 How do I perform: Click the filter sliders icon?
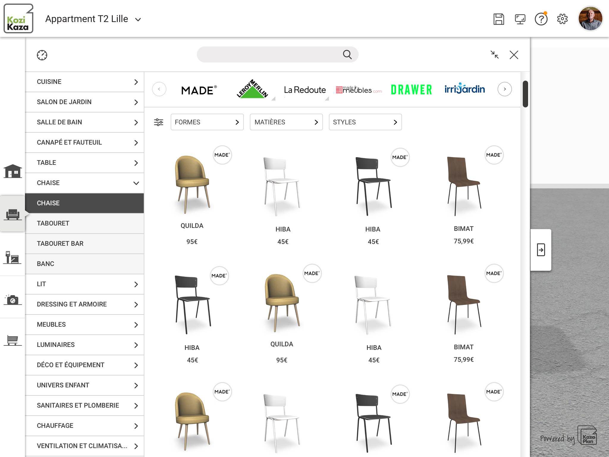pos(158,122)
